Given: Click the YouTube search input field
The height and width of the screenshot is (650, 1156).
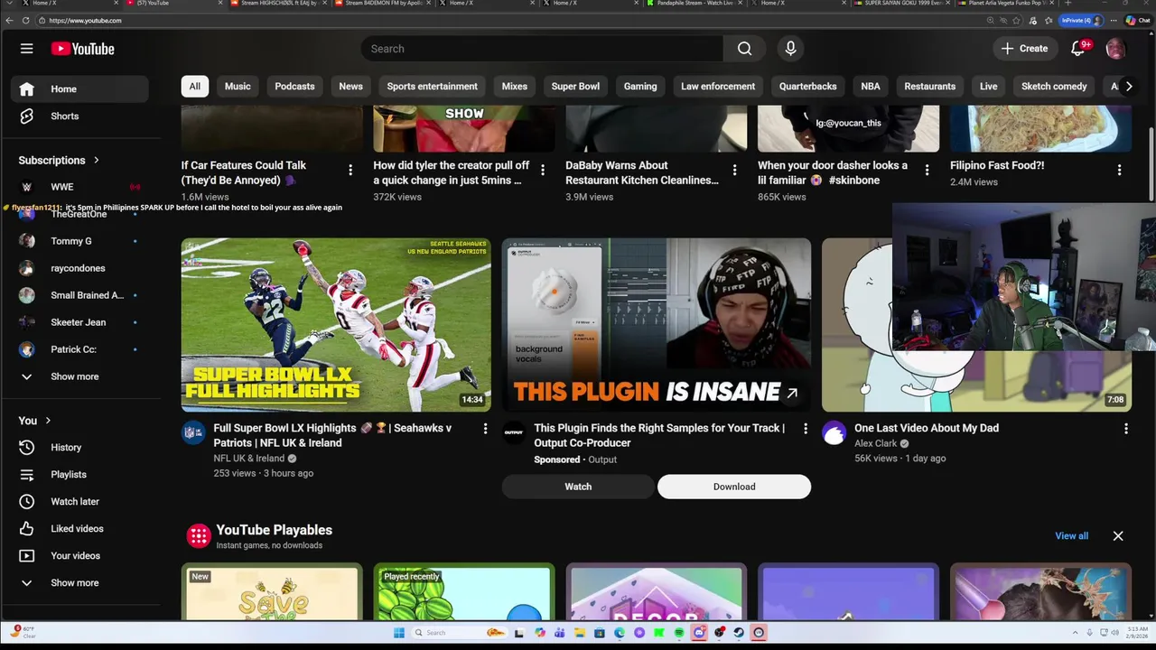Looking at the screenshot, I should (542, 49).
